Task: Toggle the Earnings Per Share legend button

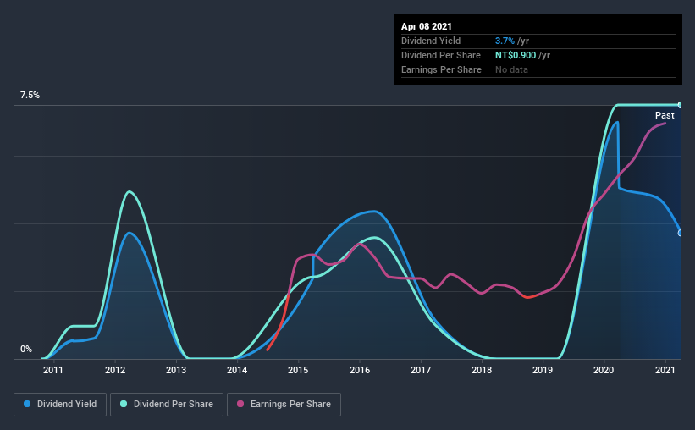Action: point(284,405)
